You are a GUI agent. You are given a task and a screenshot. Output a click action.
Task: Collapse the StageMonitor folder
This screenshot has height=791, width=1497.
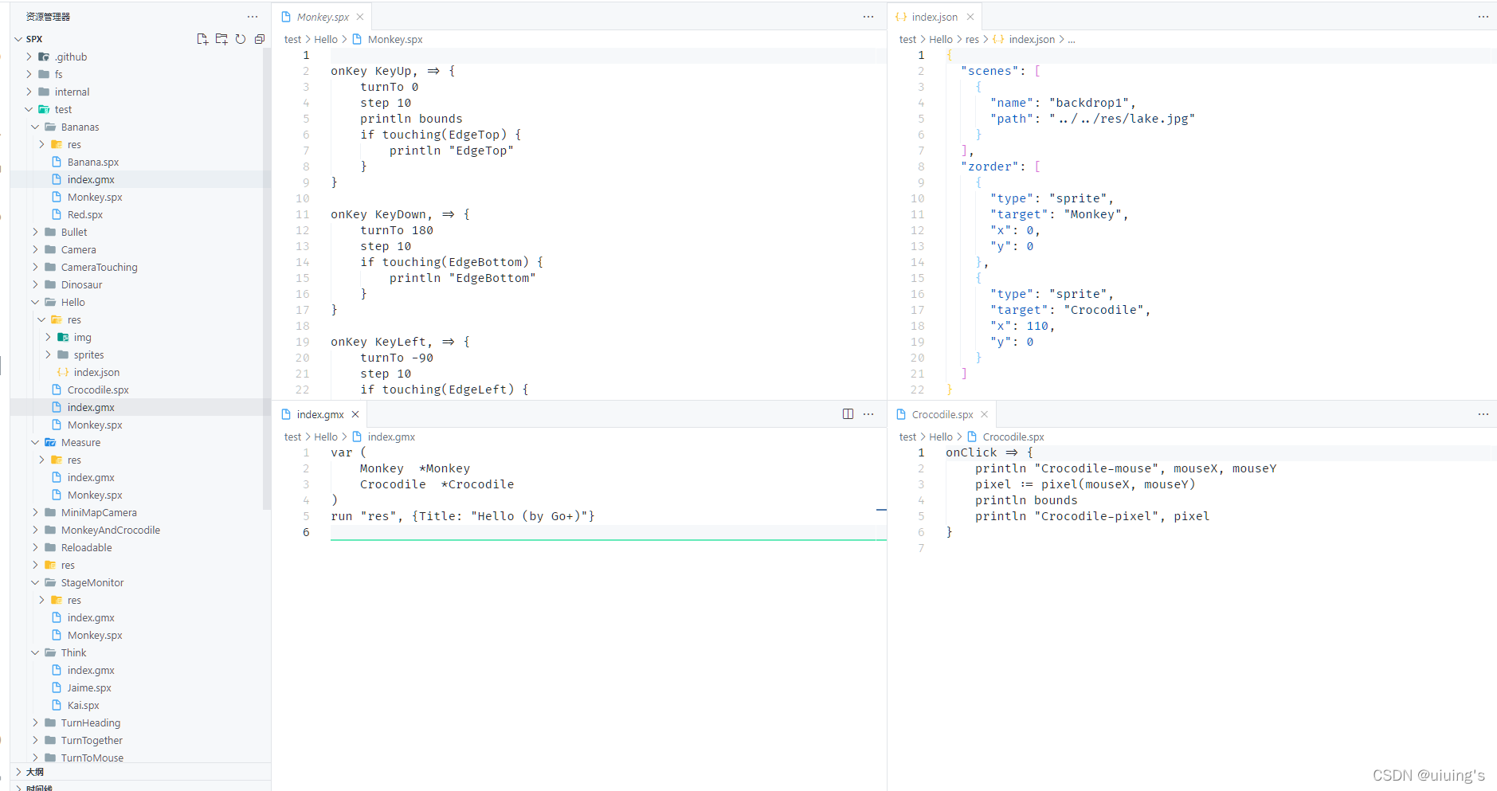(36, 582)
